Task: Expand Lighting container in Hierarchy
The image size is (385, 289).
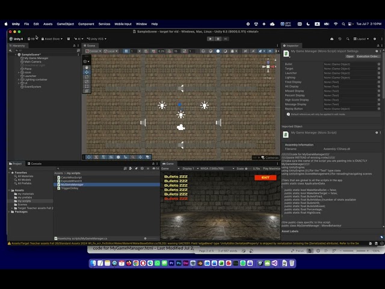Action: [x=19, y=79]
